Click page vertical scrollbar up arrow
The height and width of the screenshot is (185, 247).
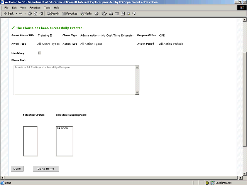(244, 20)
